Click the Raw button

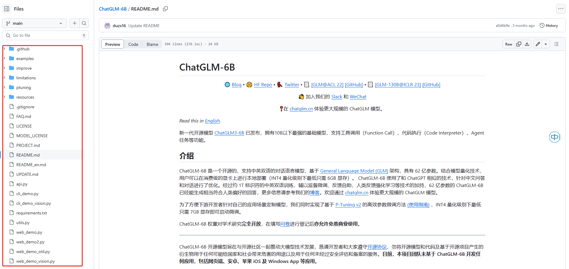tap(509, 44)
